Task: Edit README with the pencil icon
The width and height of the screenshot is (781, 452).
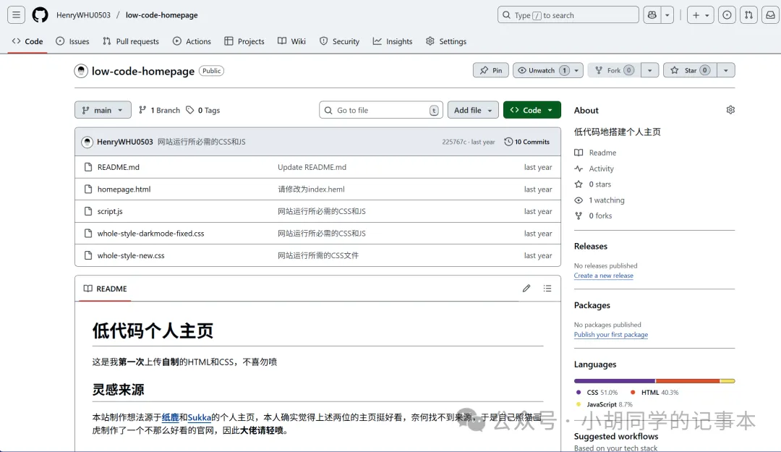Action: (526, 289)
